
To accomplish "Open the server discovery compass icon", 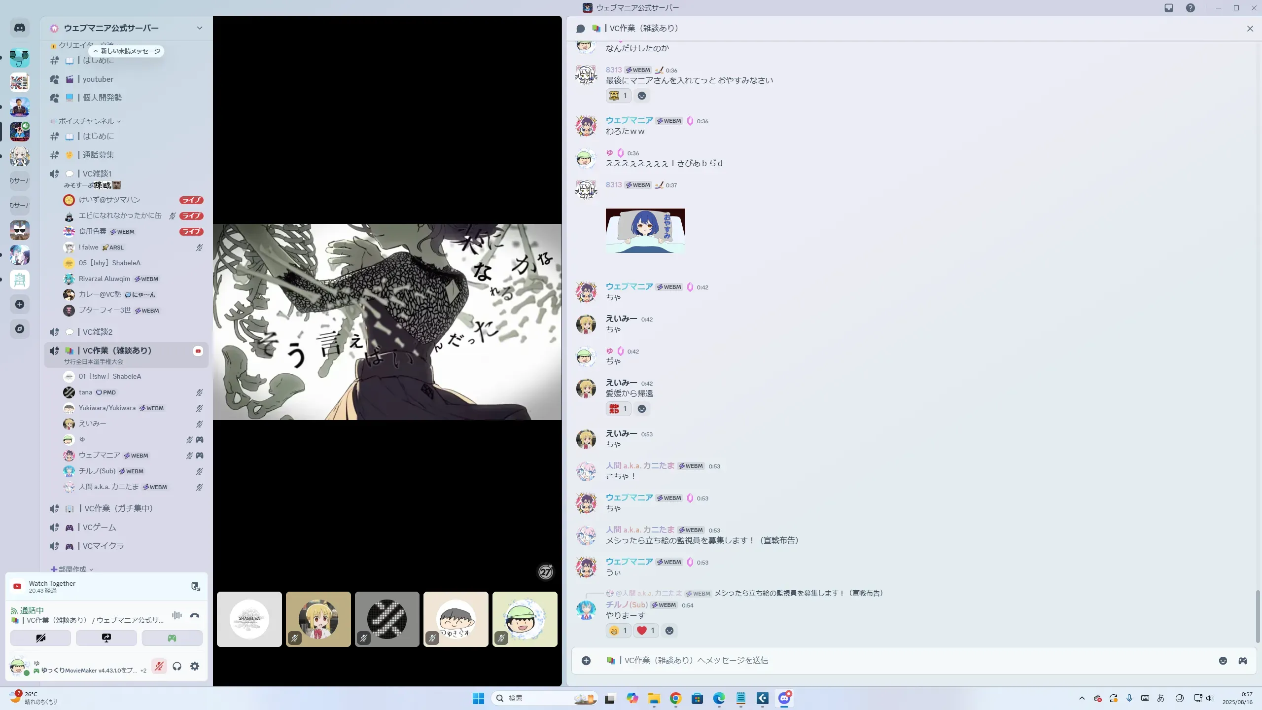I will pos(20,329).
